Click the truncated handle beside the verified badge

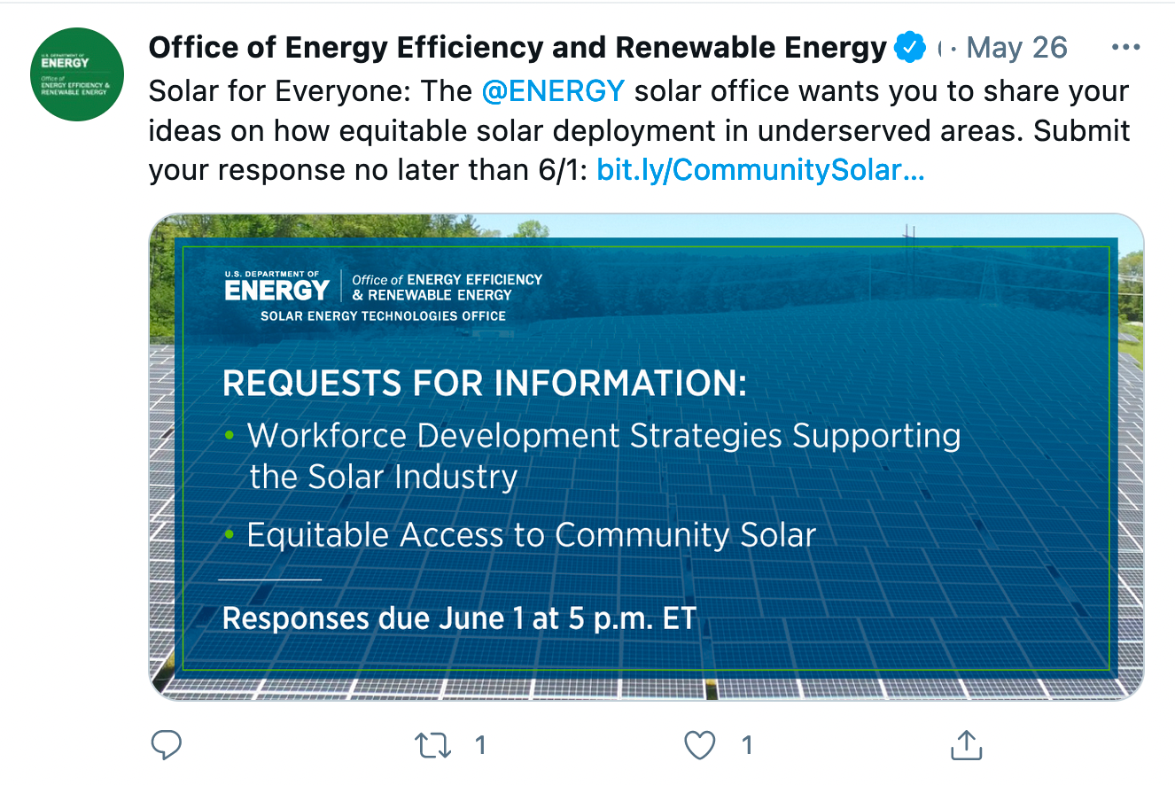coord(940,48)
